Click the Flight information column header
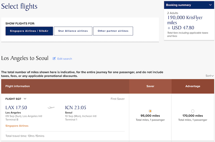The image size is (215, 142). coord(18,86)
